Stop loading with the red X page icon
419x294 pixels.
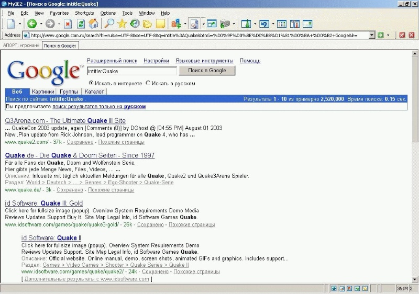(68, 24)
